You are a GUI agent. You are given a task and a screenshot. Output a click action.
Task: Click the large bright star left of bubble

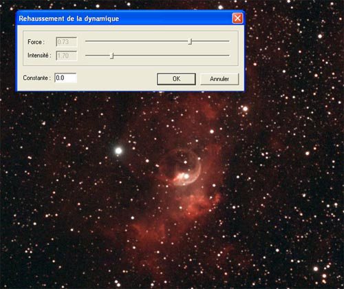coord(118,151)
